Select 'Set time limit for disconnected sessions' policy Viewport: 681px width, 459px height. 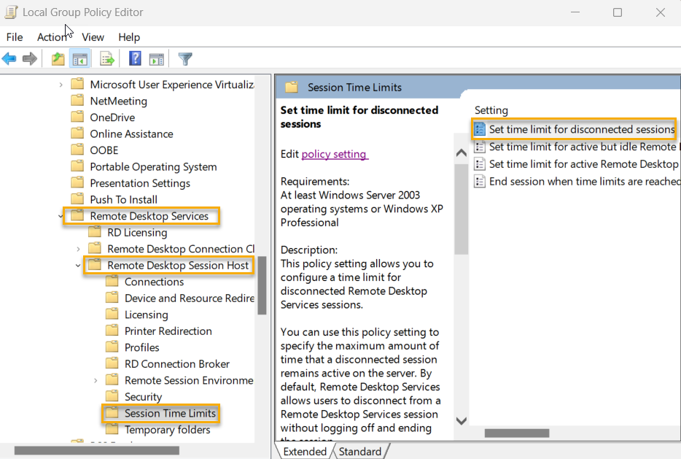click(x=581, y=129)
